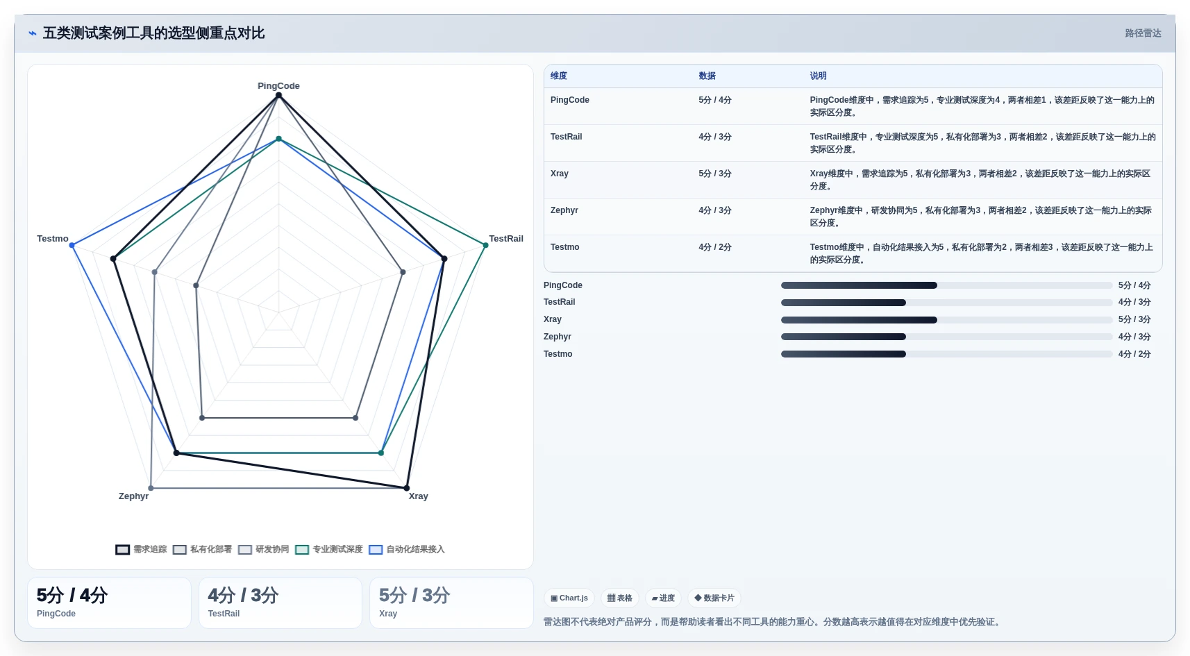
Task: Click the dark data point at PingCode vertex
Action: coord(278,95)
